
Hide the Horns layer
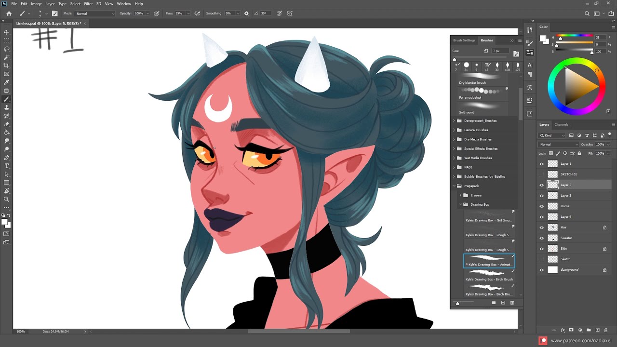click(541, 206)
